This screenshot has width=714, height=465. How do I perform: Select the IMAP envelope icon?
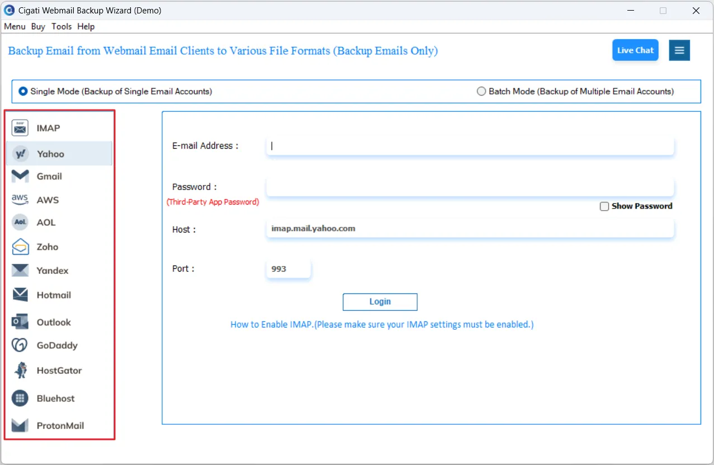pos(20,128)
